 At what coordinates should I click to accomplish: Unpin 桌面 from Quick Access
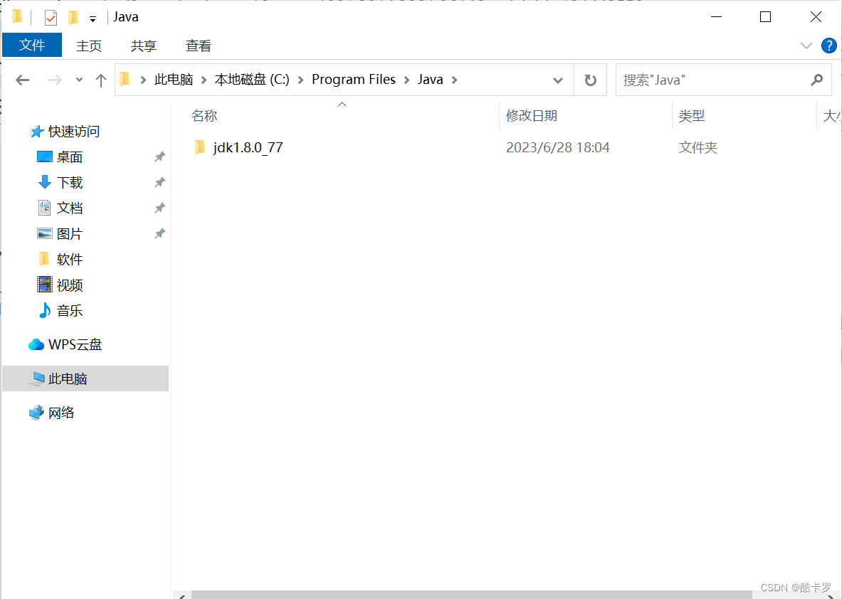[x=159, y=157]
